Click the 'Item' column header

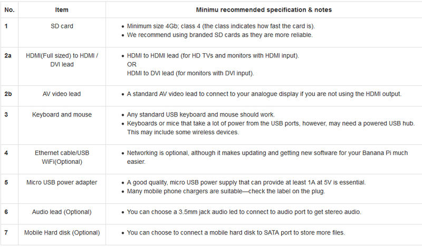tap(62, 10)
